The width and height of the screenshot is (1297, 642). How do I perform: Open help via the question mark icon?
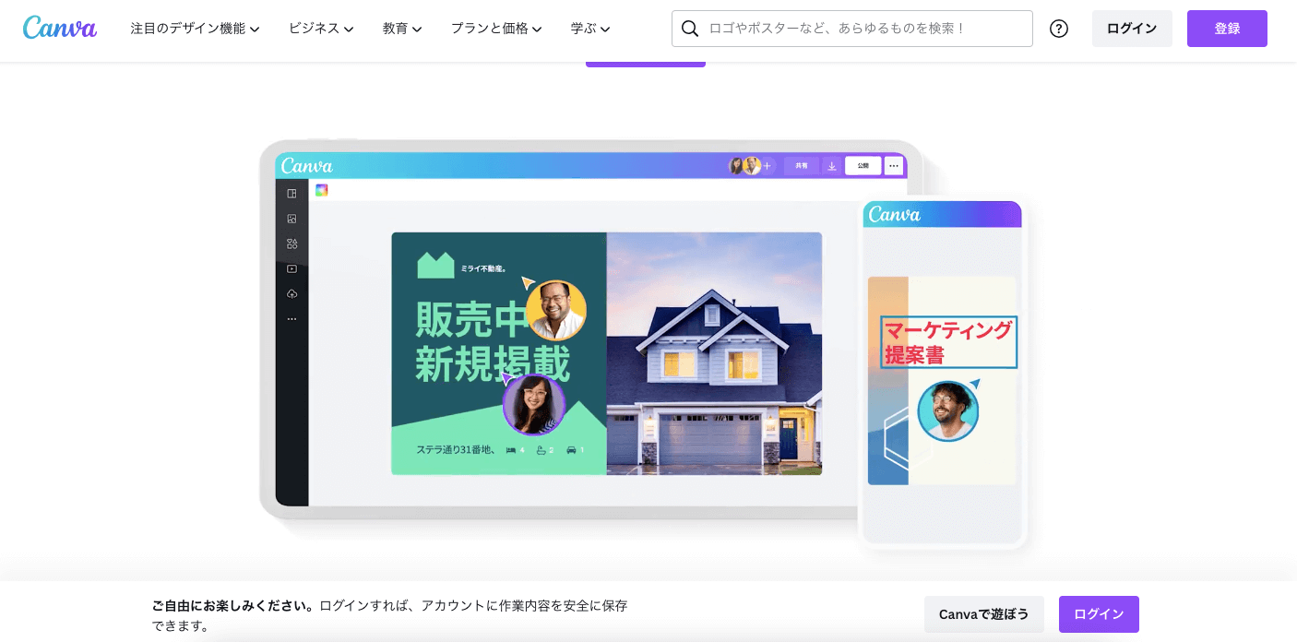pos(1059,29)
